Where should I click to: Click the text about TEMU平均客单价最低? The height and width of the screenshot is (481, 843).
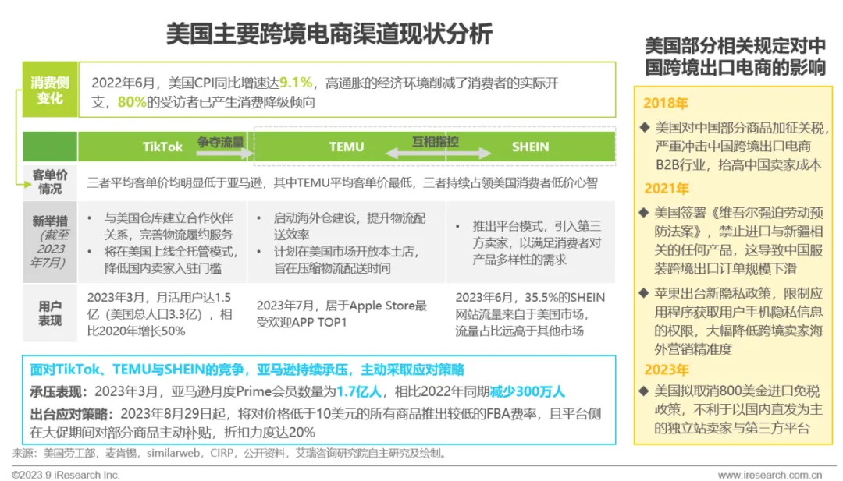(343, 182)
